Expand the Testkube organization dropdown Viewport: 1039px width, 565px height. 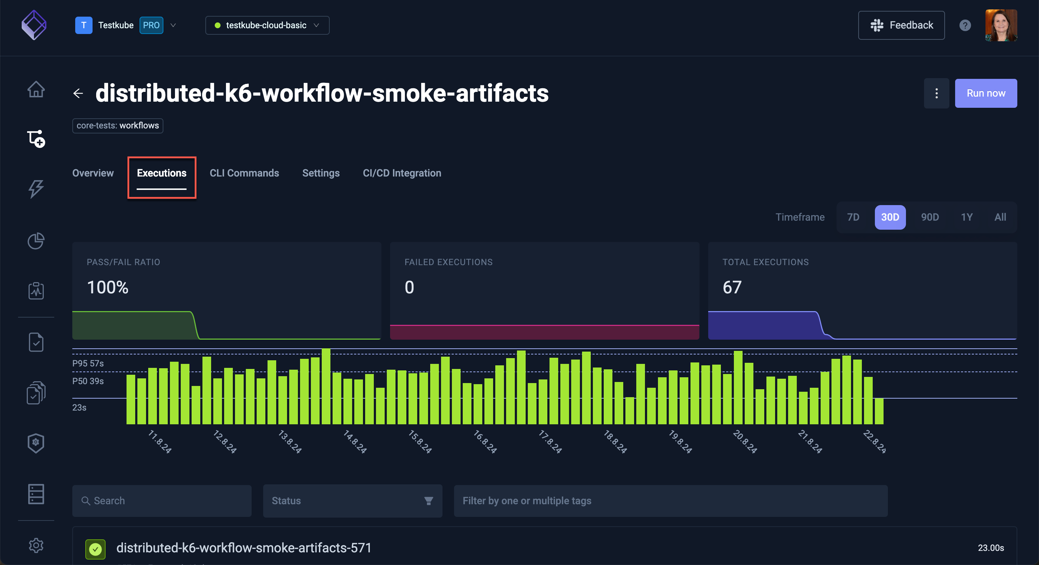tap(174, 25)
